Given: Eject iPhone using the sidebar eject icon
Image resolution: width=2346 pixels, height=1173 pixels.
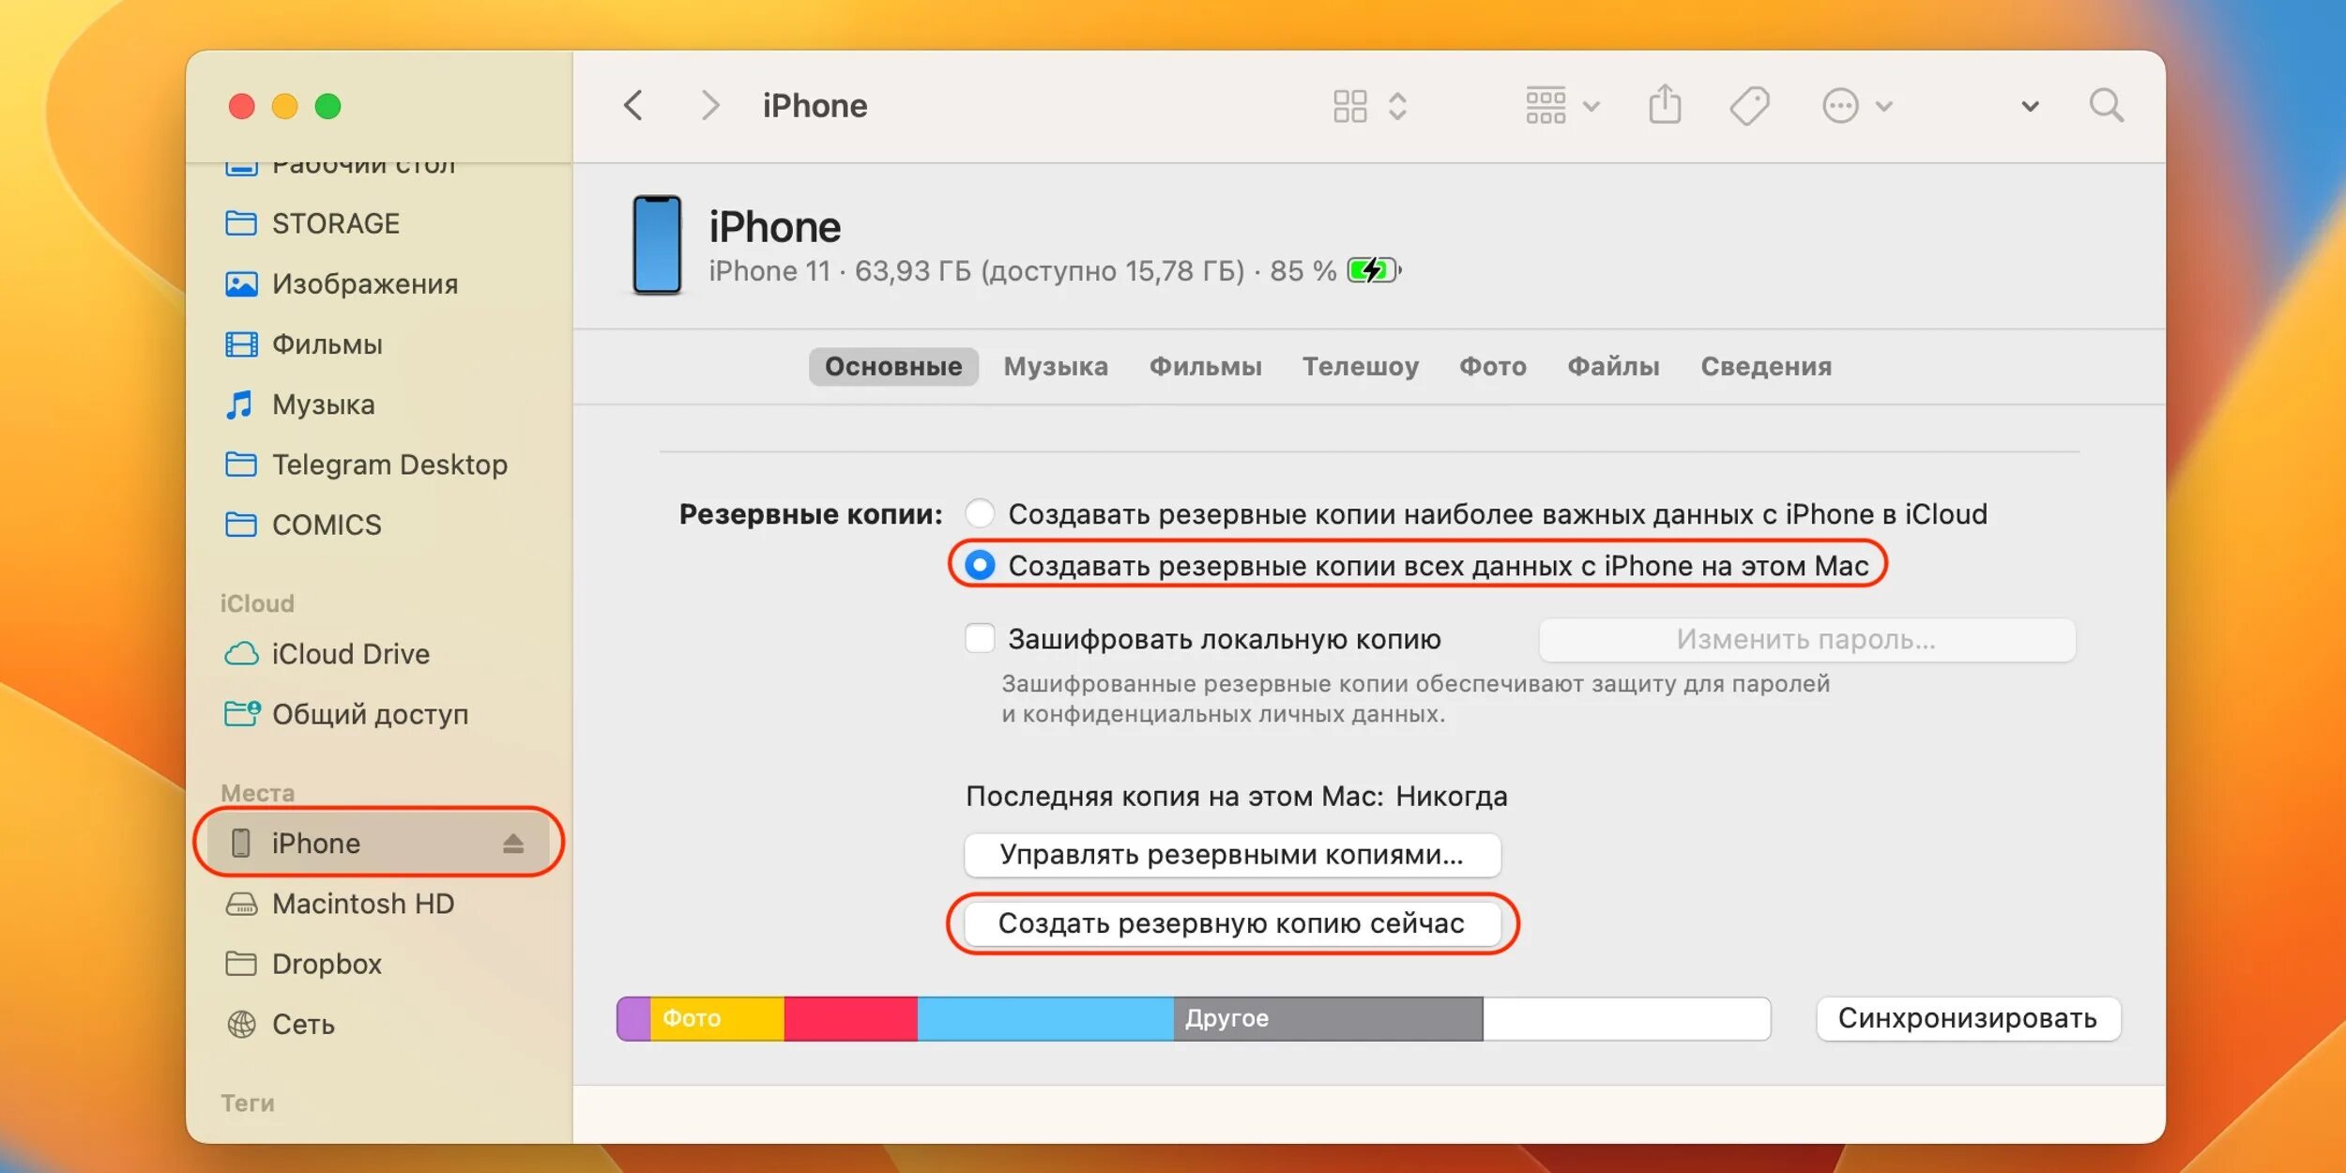Looking at the screenshot, I should coord(512,844).
